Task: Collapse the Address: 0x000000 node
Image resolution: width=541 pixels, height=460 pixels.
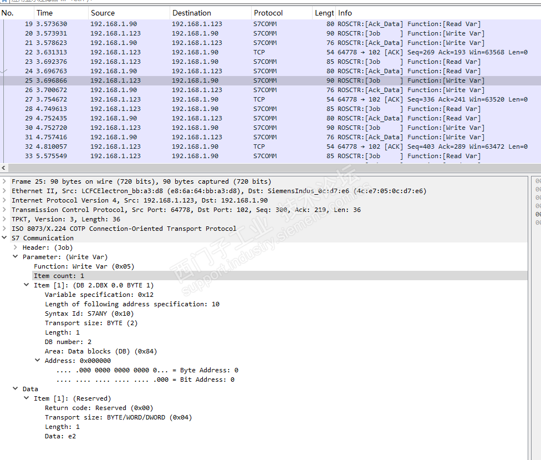Action: coord(38,361)
